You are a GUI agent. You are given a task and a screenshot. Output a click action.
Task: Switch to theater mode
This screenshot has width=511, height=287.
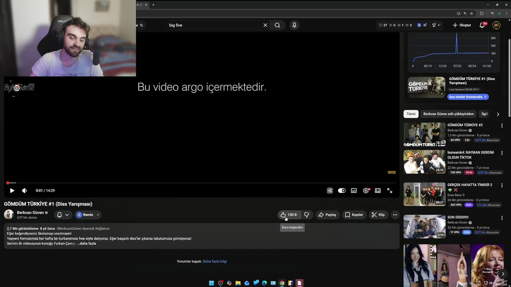[x=378, y=191]
